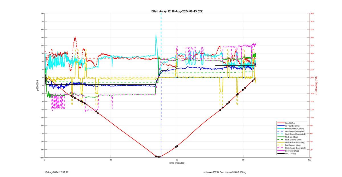Click the plot title 'Ellett Array 12 18-Aug-2024 09:45:52Z'
The image size is (342, 177).
(177, 11)
